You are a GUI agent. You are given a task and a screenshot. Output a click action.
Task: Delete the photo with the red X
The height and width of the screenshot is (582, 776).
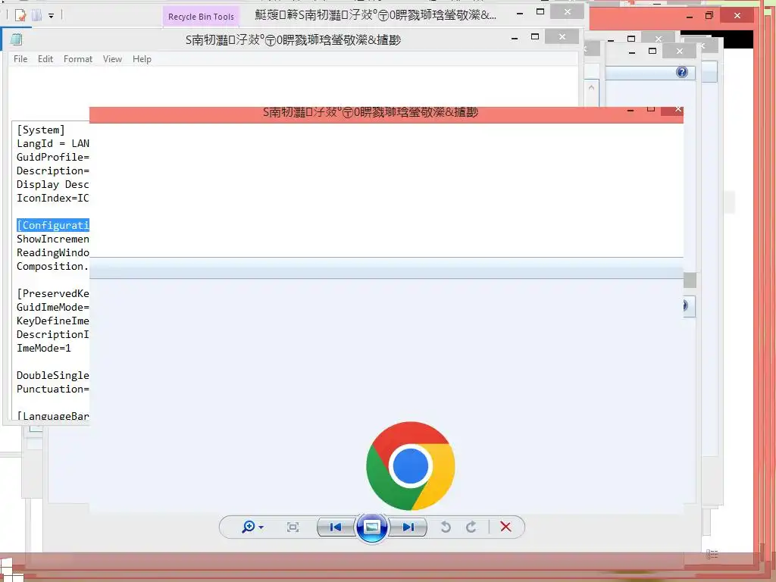(x=505, y=527)
